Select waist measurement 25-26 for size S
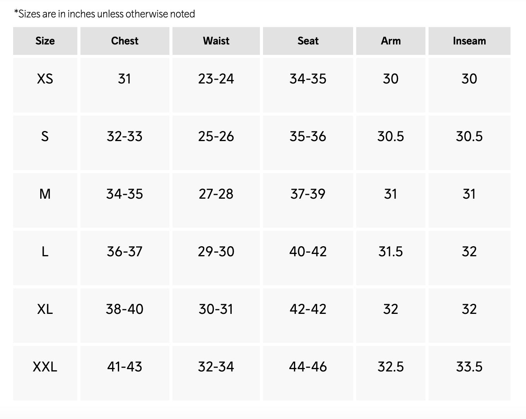Image resolution: width=526 pixels, height=419 pixels. point(216,136)
